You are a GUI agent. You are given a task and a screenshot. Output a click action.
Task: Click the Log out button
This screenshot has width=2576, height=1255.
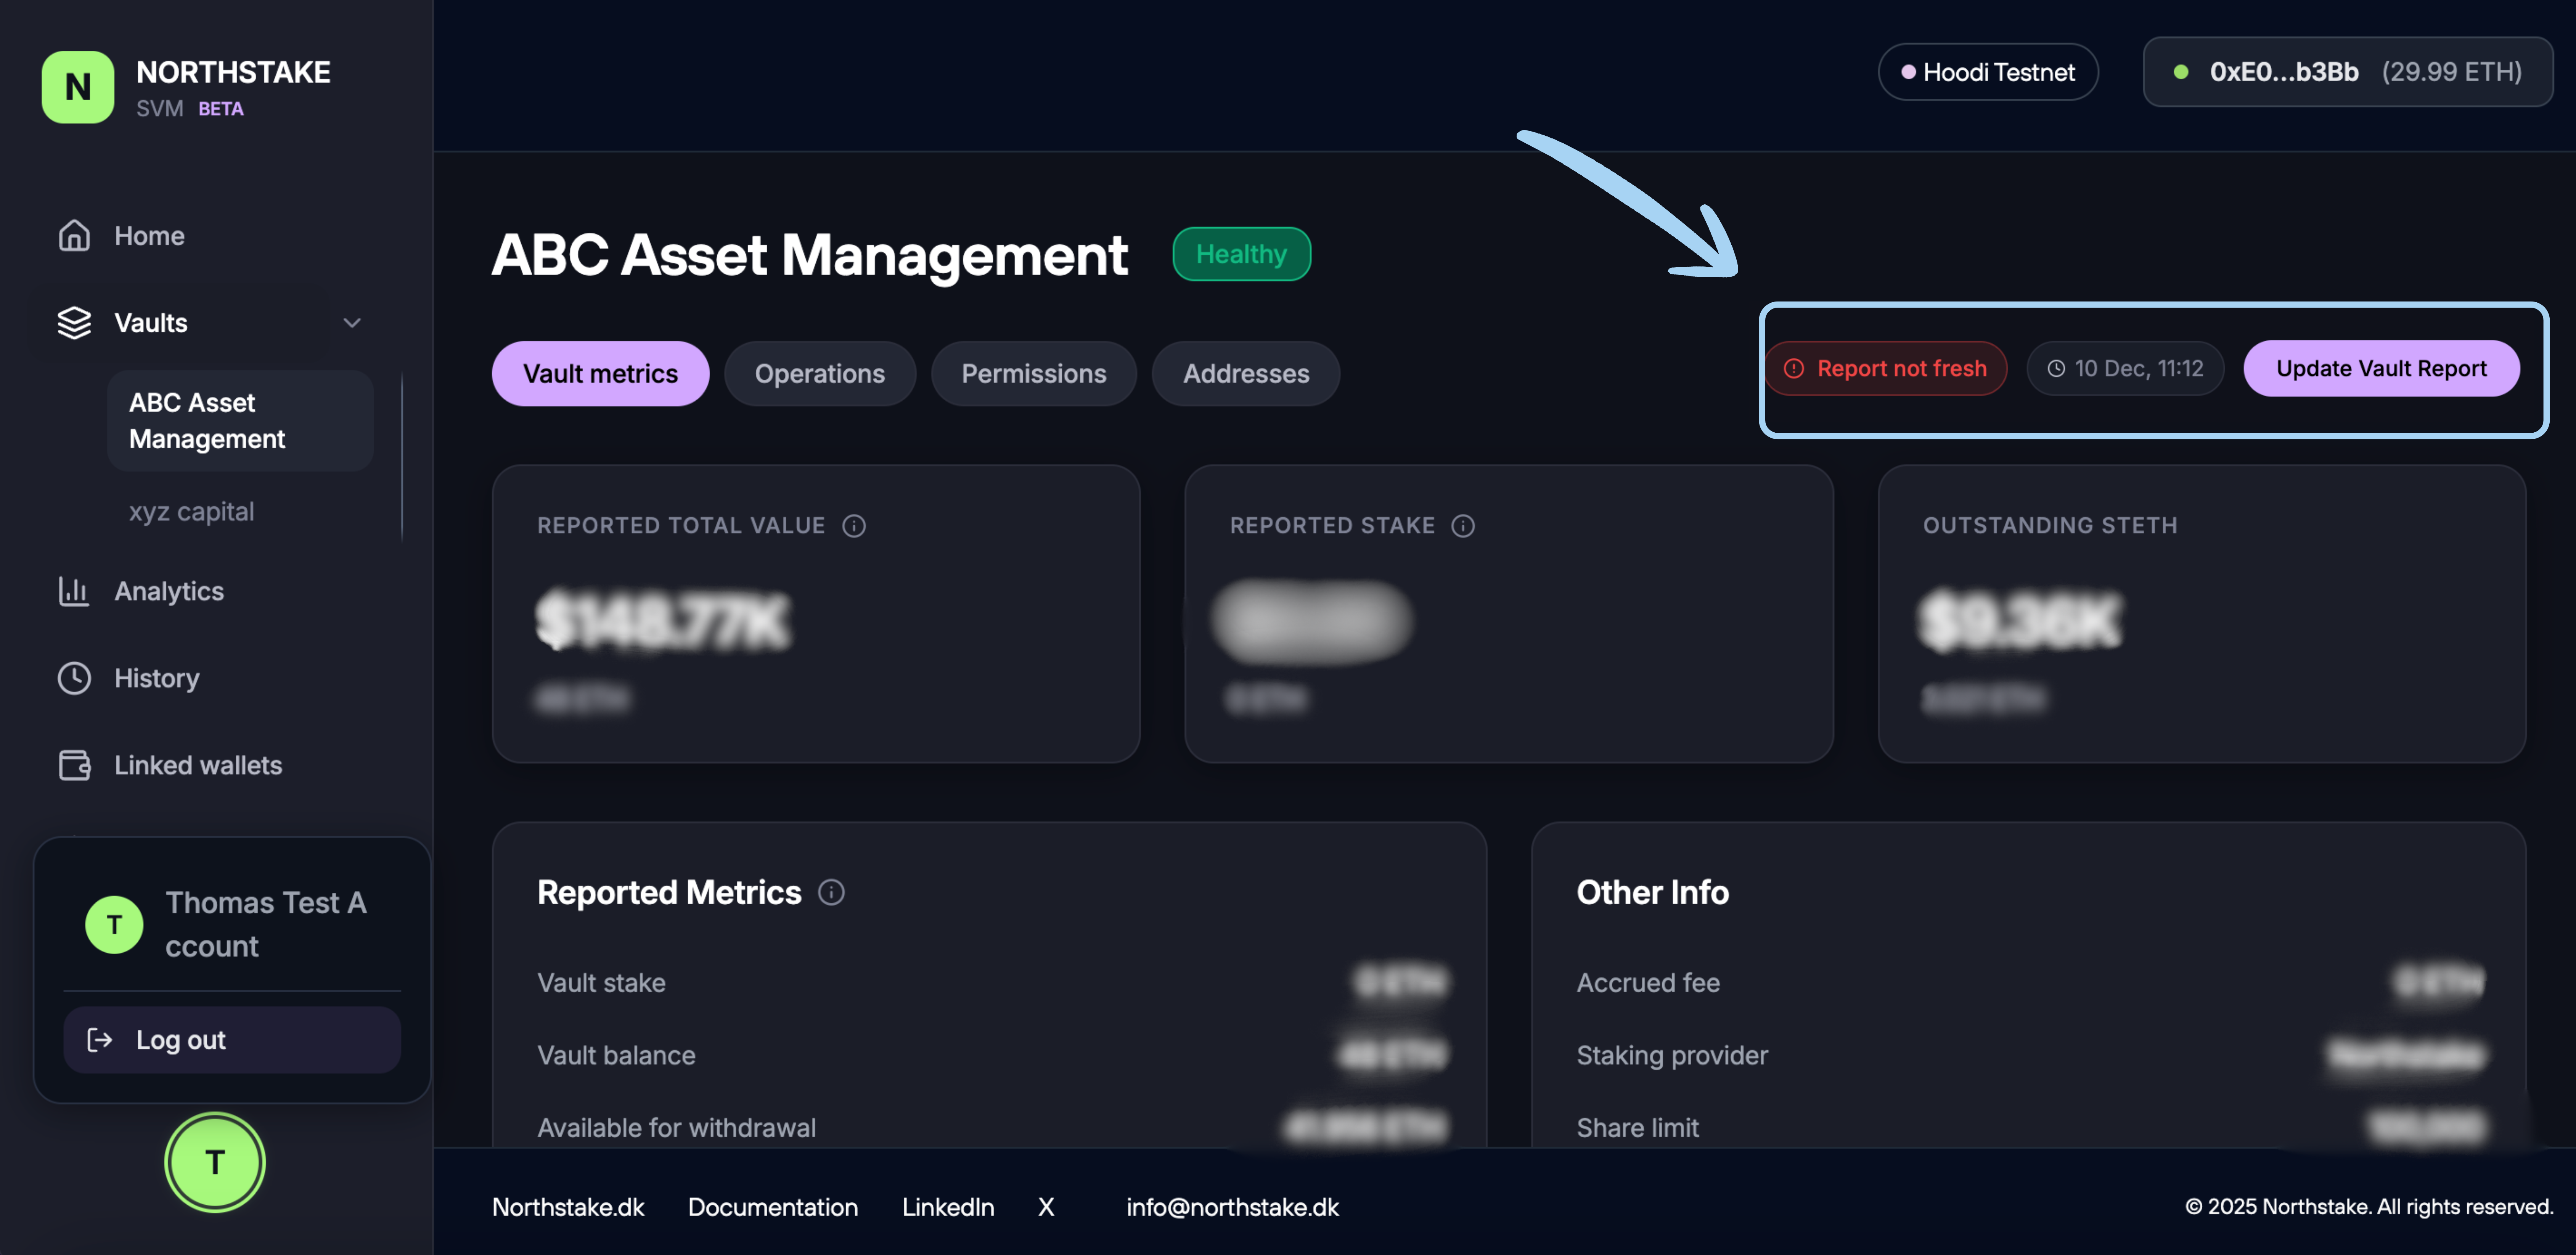coord(232,1040)
